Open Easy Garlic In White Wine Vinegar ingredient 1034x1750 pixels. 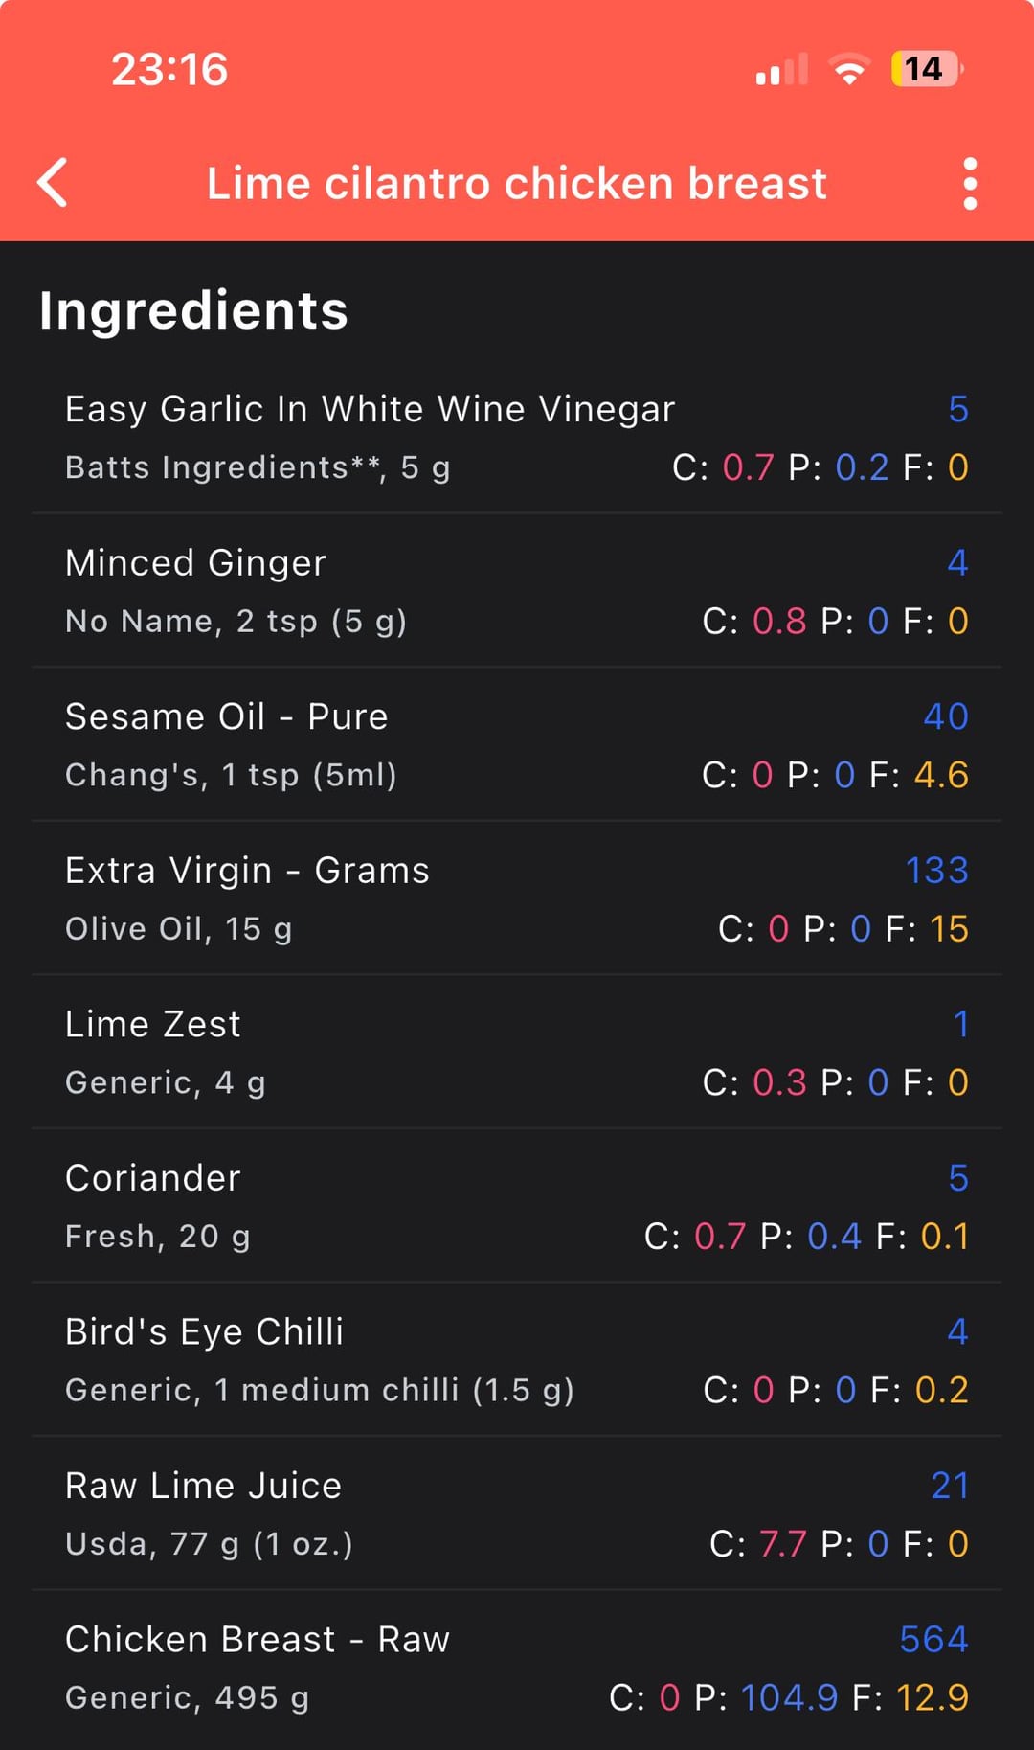(370, 410)
